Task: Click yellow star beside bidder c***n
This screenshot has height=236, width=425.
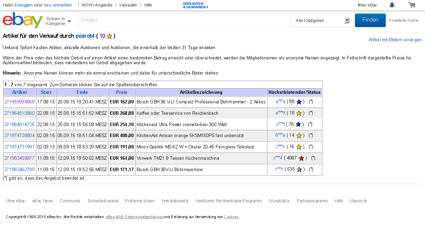Action: (299, 147)
